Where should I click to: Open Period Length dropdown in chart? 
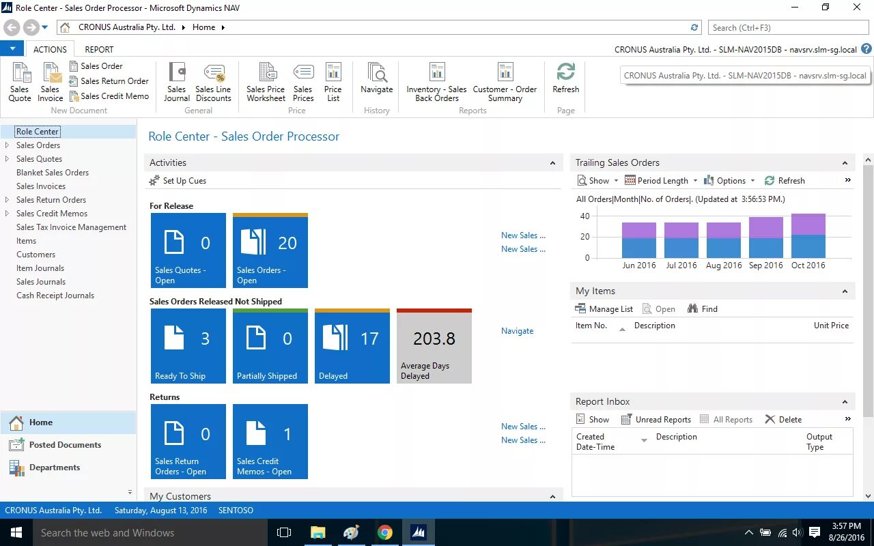(x=662, y=181)
